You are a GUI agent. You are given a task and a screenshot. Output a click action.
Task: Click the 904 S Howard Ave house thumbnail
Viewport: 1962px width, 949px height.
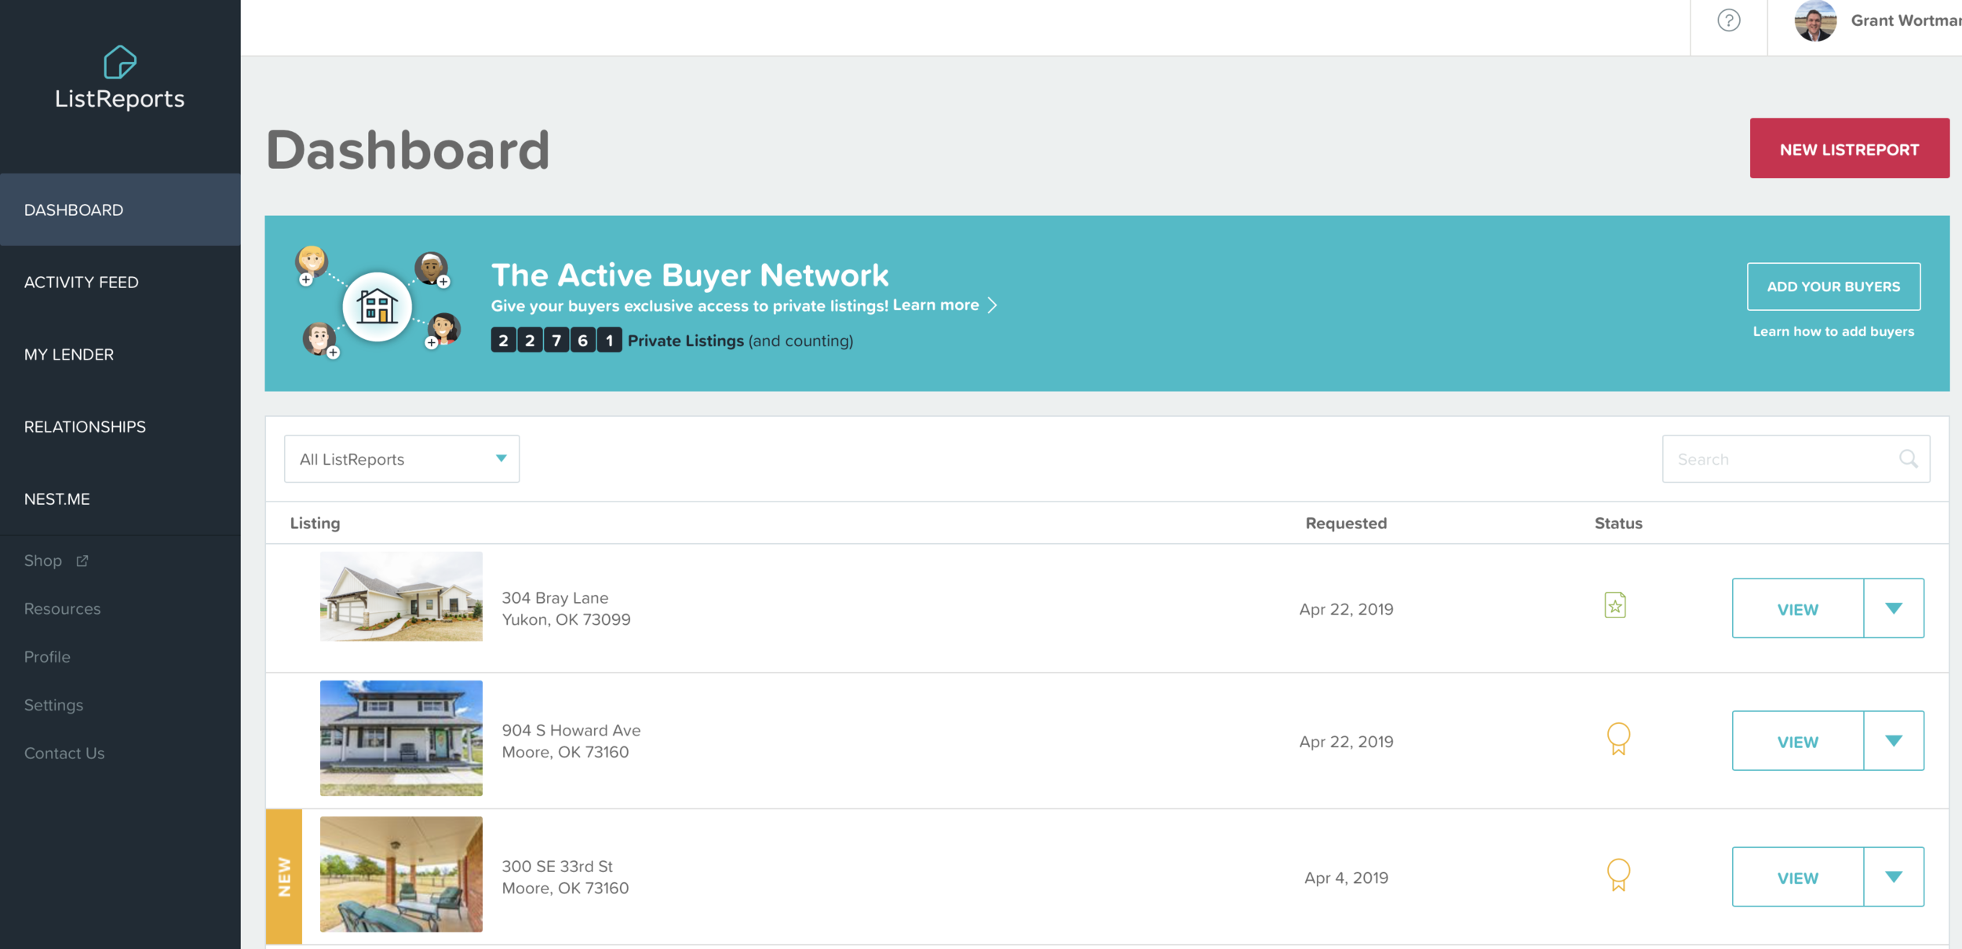click(x=401, y=738)
